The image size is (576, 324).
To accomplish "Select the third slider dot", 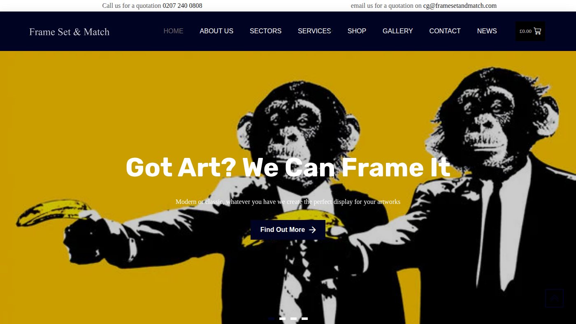I will [293, 319].
